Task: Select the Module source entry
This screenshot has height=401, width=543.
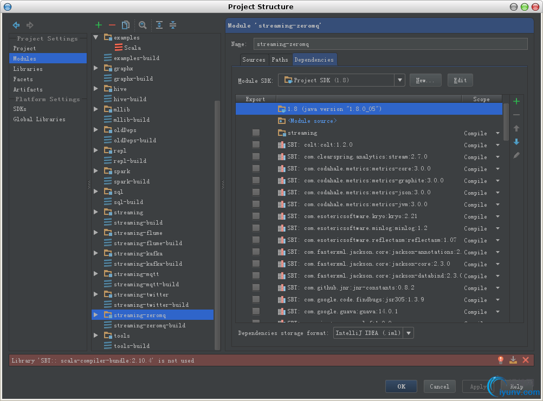Action: 307,121
